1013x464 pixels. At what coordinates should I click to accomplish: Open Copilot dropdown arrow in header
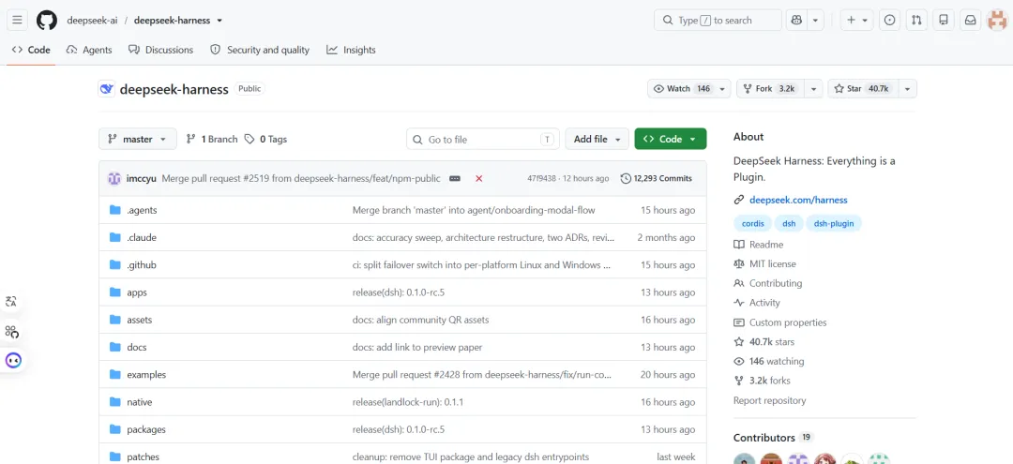815,20
